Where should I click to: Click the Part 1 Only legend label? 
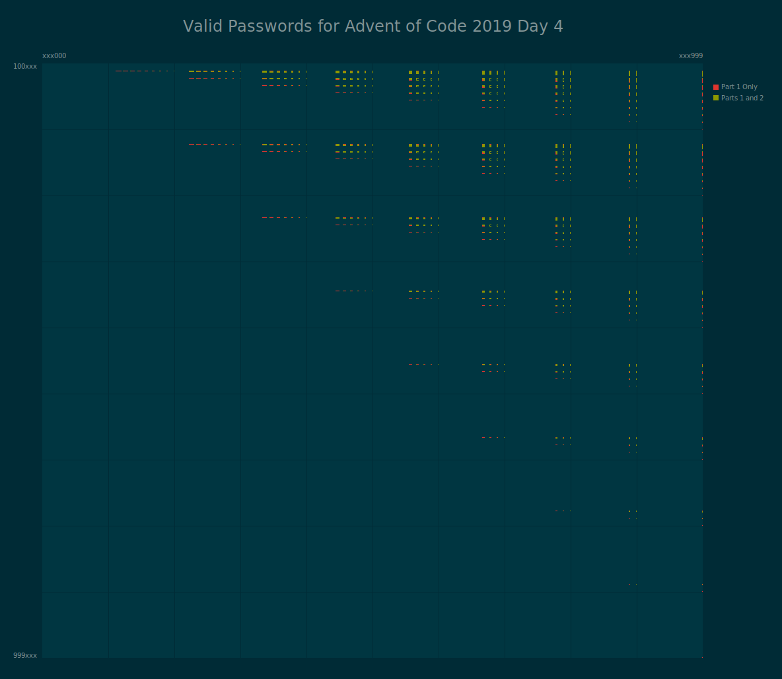(738, 87)
